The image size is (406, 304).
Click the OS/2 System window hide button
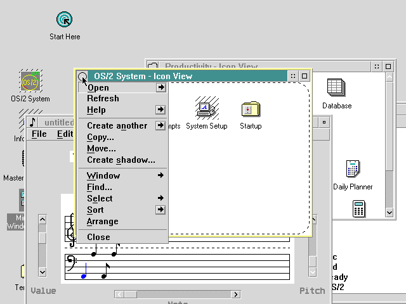(x=293, y=76)
